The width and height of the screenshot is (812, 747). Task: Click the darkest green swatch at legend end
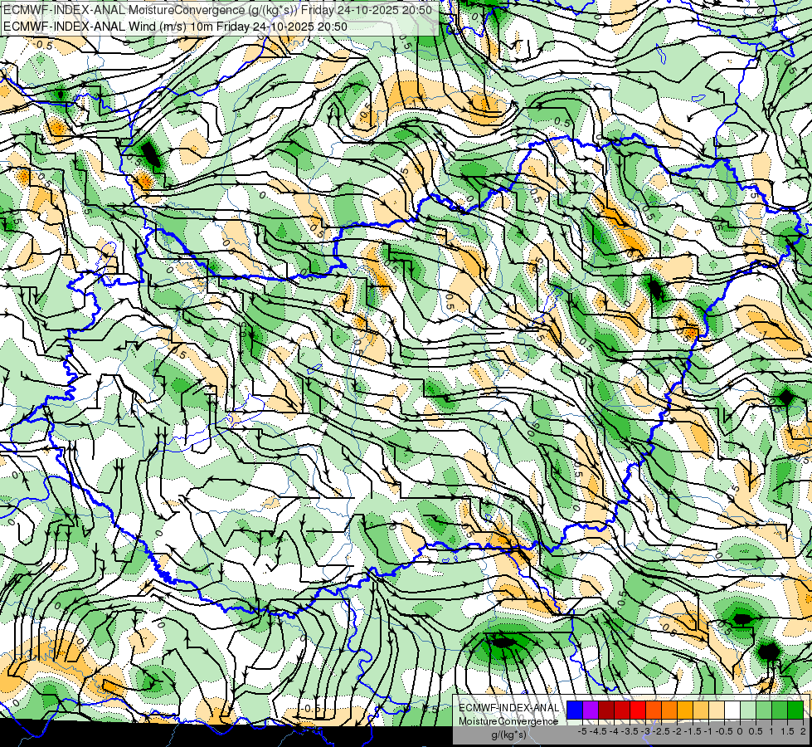[795, 710]
